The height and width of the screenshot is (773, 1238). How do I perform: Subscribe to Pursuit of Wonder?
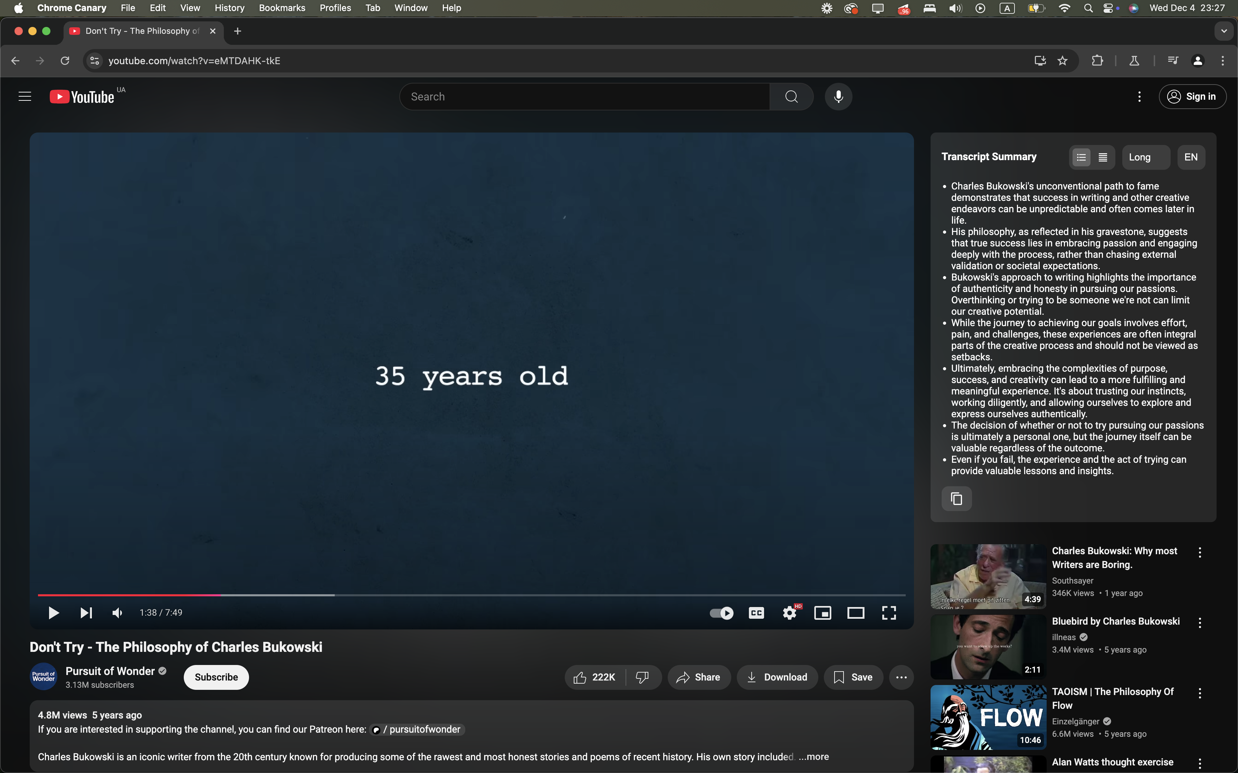tap(216, 677)
